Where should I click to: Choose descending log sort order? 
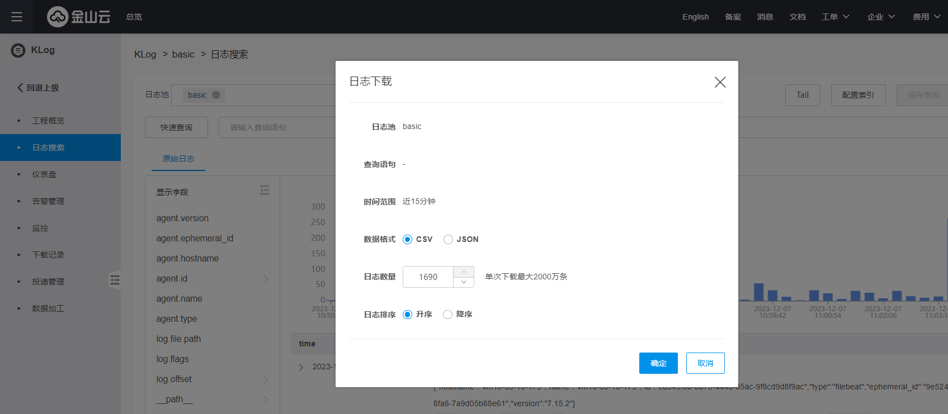[x=447, y=315]
